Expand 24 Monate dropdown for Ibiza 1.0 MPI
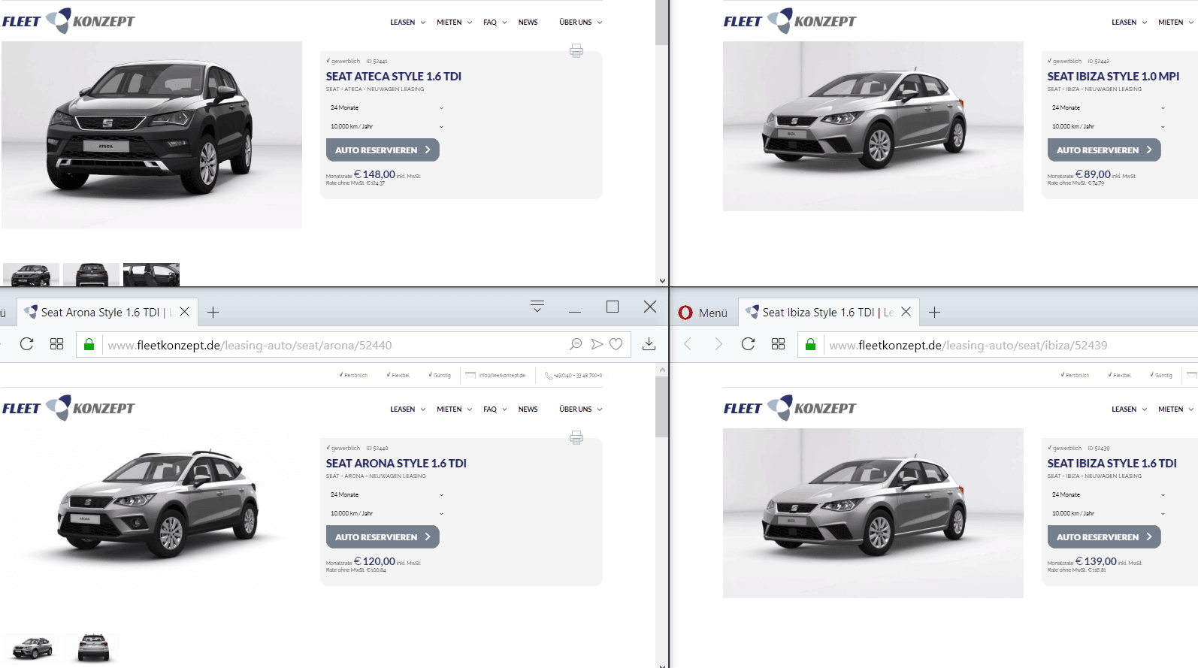 (x=1108, y=107)
